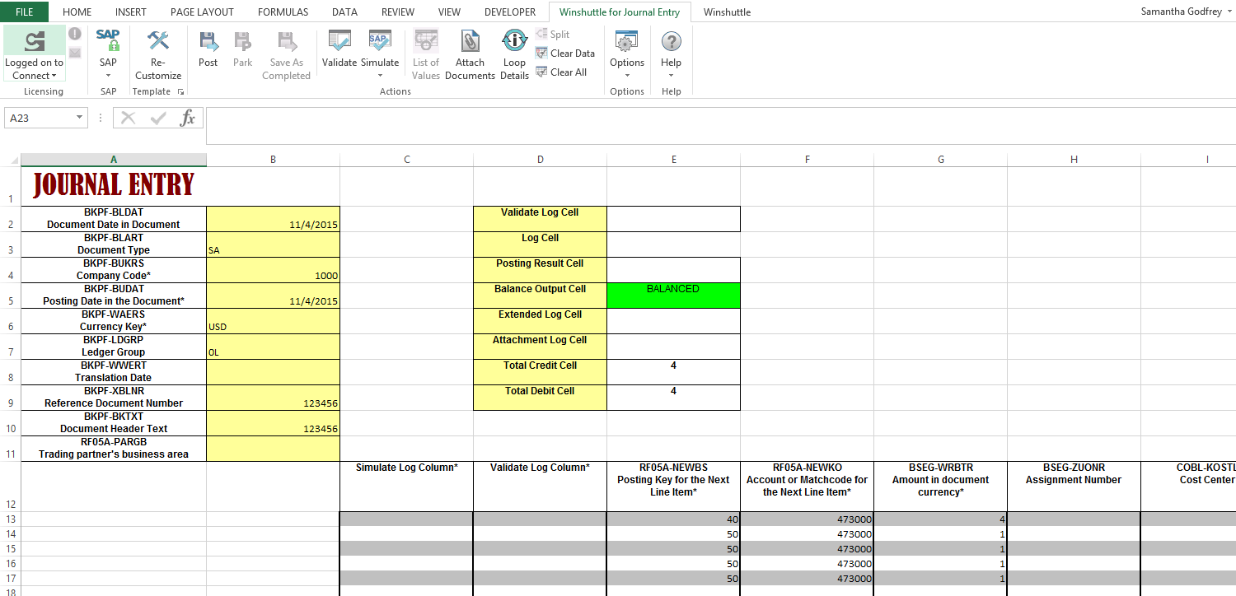Click the JOURNAL ENTRY title cell

(114, 186)
